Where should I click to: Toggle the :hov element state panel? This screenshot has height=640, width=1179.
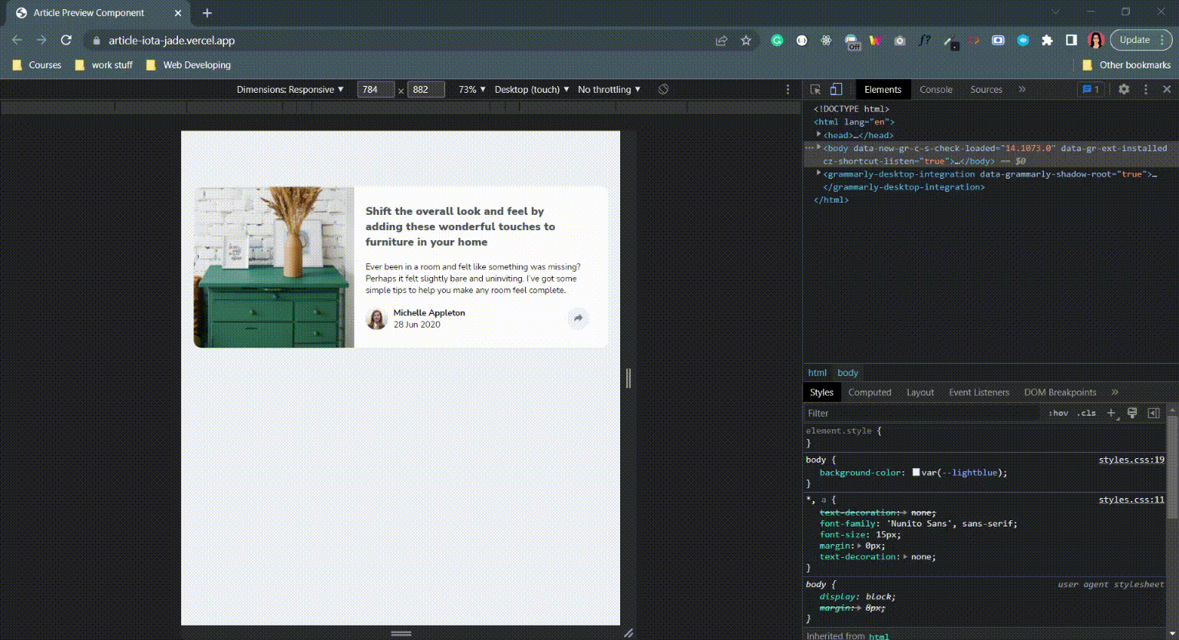pyautogui.click(x=1058, y=413)
